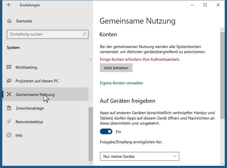Click the Jetzt beheben button
Image resolution: width=227 pixels, height=168 pixels.
[116, 68]
